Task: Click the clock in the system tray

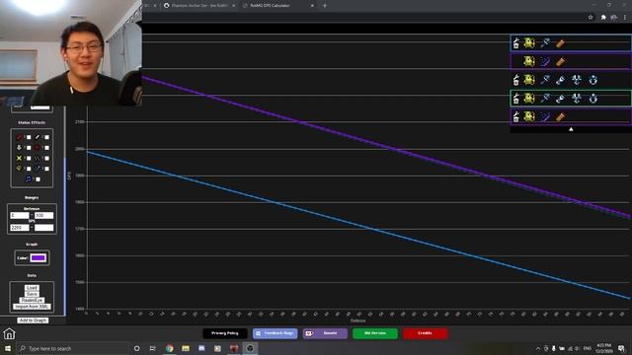Action: 603,348
